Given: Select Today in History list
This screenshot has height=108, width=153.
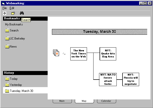Looking at the screenshot, I should [14, 79].
